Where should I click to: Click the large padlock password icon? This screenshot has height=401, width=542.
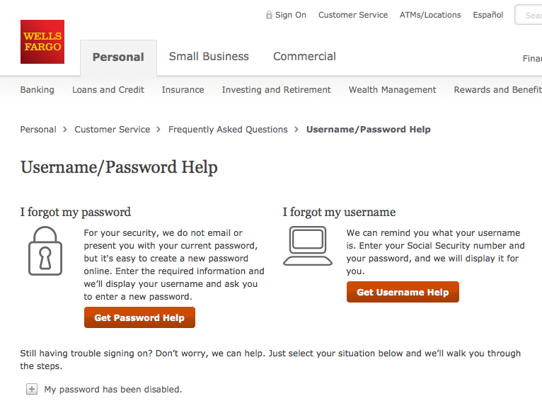(45, 251)
